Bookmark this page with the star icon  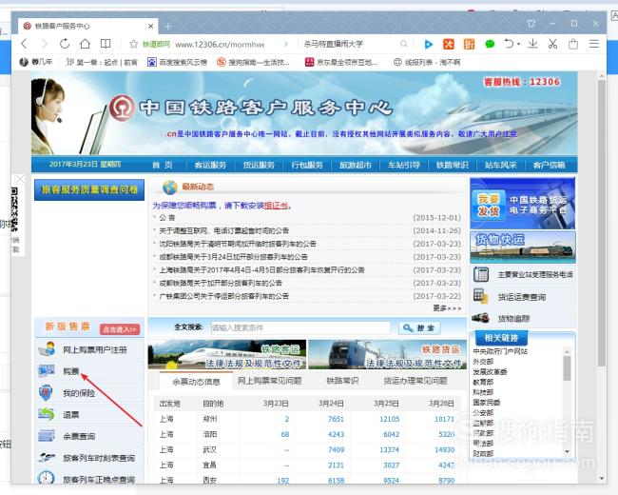[x=134, y=44]
